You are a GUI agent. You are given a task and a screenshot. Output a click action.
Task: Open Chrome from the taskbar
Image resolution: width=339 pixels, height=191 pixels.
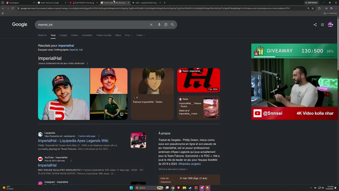173,188
